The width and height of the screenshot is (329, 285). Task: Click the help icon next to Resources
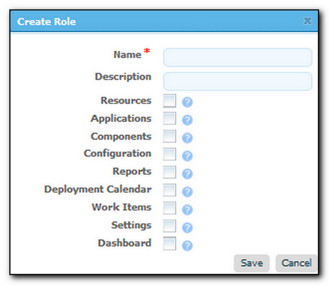187,102
